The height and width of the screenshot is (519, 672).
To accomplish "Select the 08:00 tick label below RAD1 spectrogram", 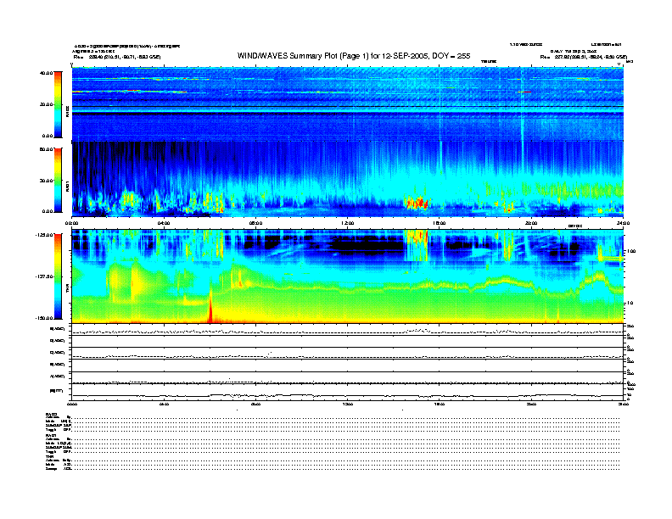I will click(x=255, y=223).
